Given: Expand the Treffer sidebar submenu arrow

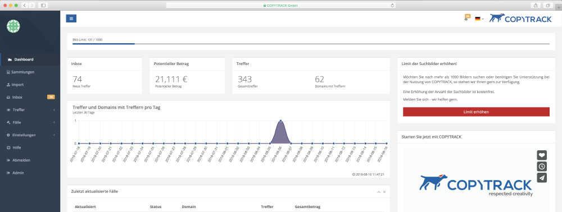Looking at the screenshot, I should 54,110.
